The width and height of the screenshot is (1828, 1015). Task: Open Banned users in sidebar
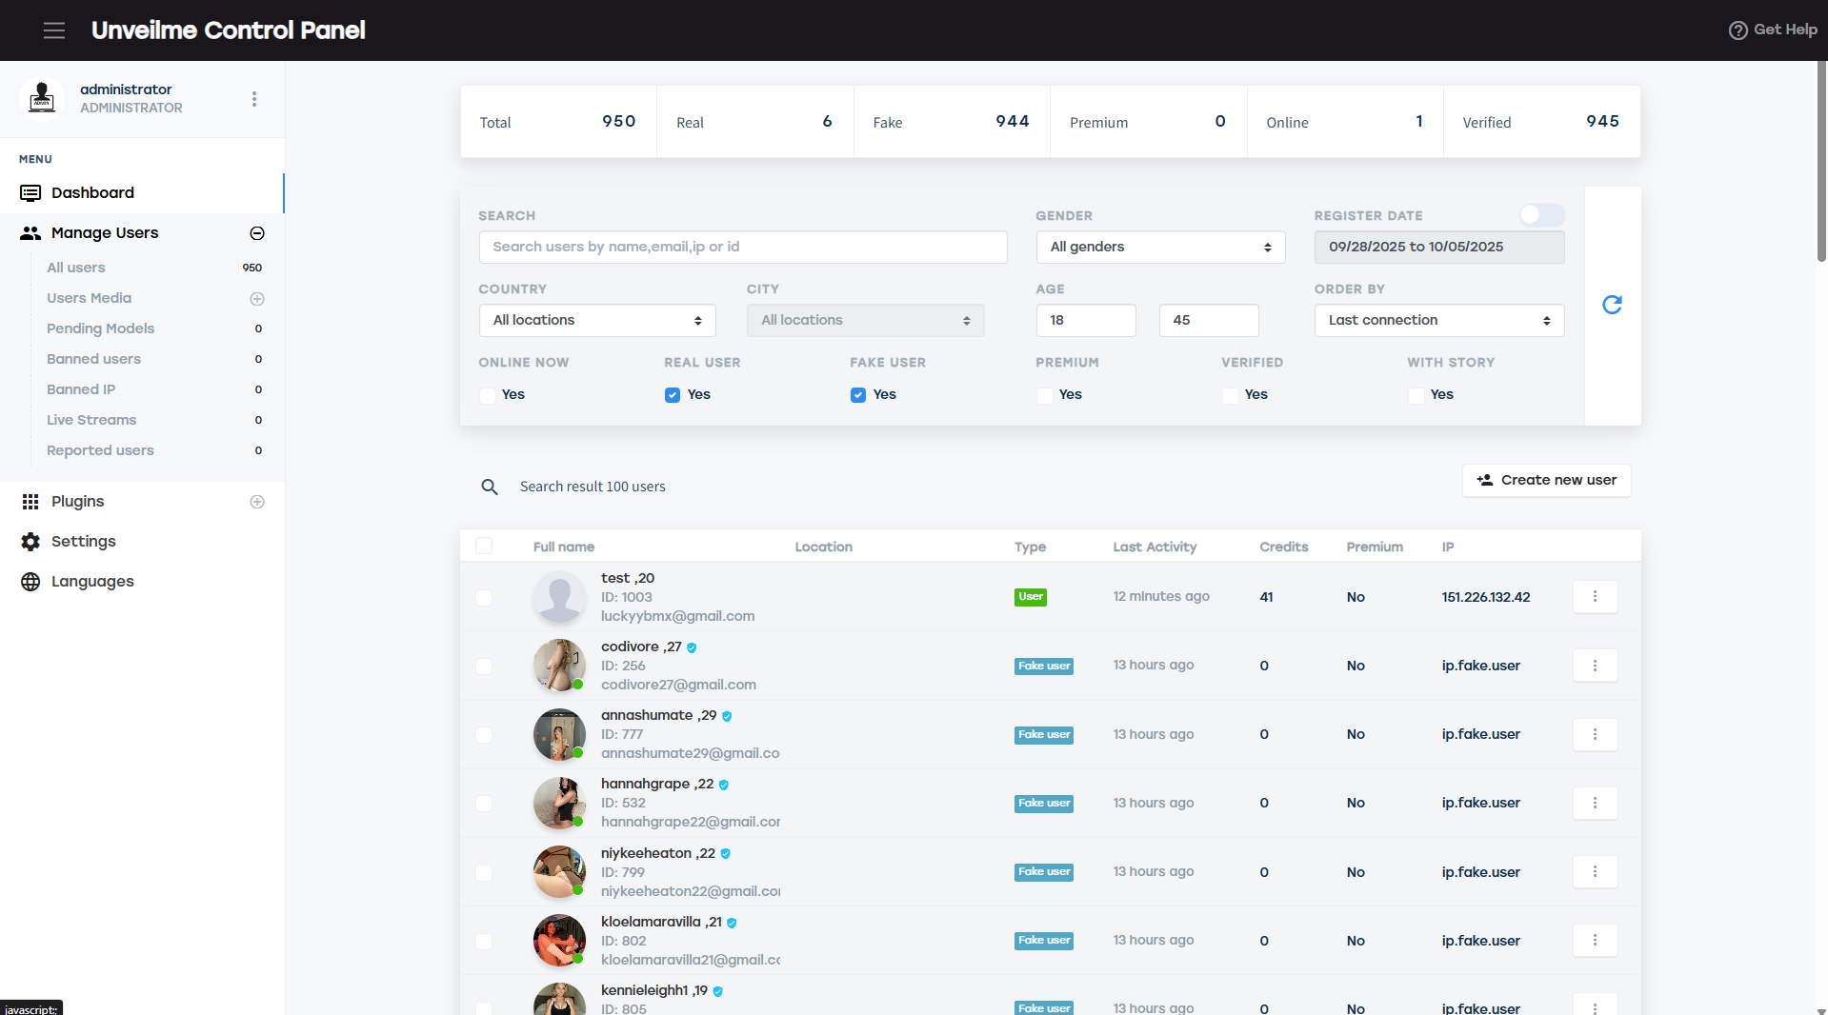pyautogui.click(x=93, y=359)
